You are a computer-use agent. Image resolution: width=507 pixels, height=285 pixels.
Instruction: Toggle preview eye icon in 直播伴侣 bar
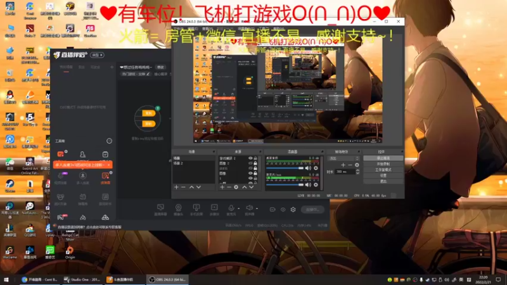[283, 210]
